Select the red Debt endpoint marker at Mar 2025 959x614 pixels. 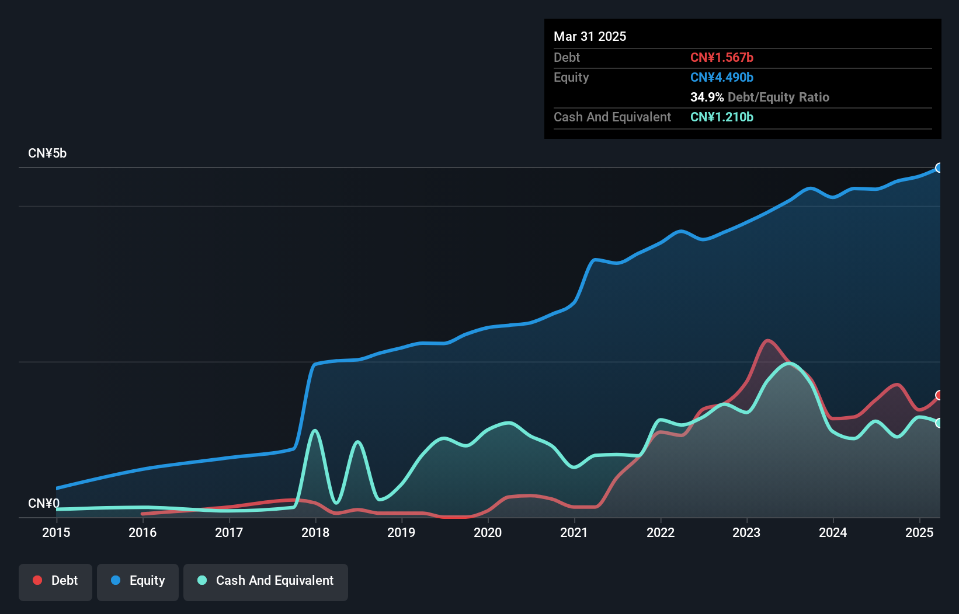(x=939, y=395)
